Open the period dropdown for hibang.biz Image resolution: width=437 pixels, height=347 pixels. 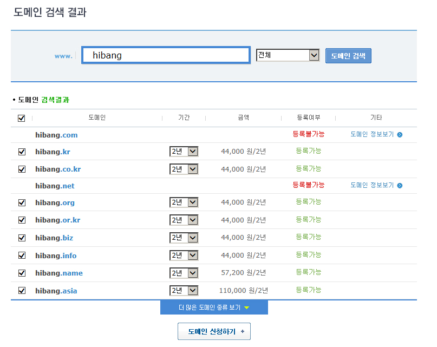pyautogui.click(x=184, y=238)
